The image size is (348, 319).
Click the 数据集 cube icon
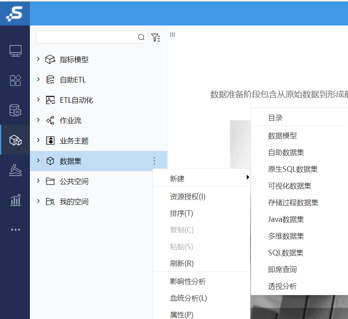pos(50,161)
